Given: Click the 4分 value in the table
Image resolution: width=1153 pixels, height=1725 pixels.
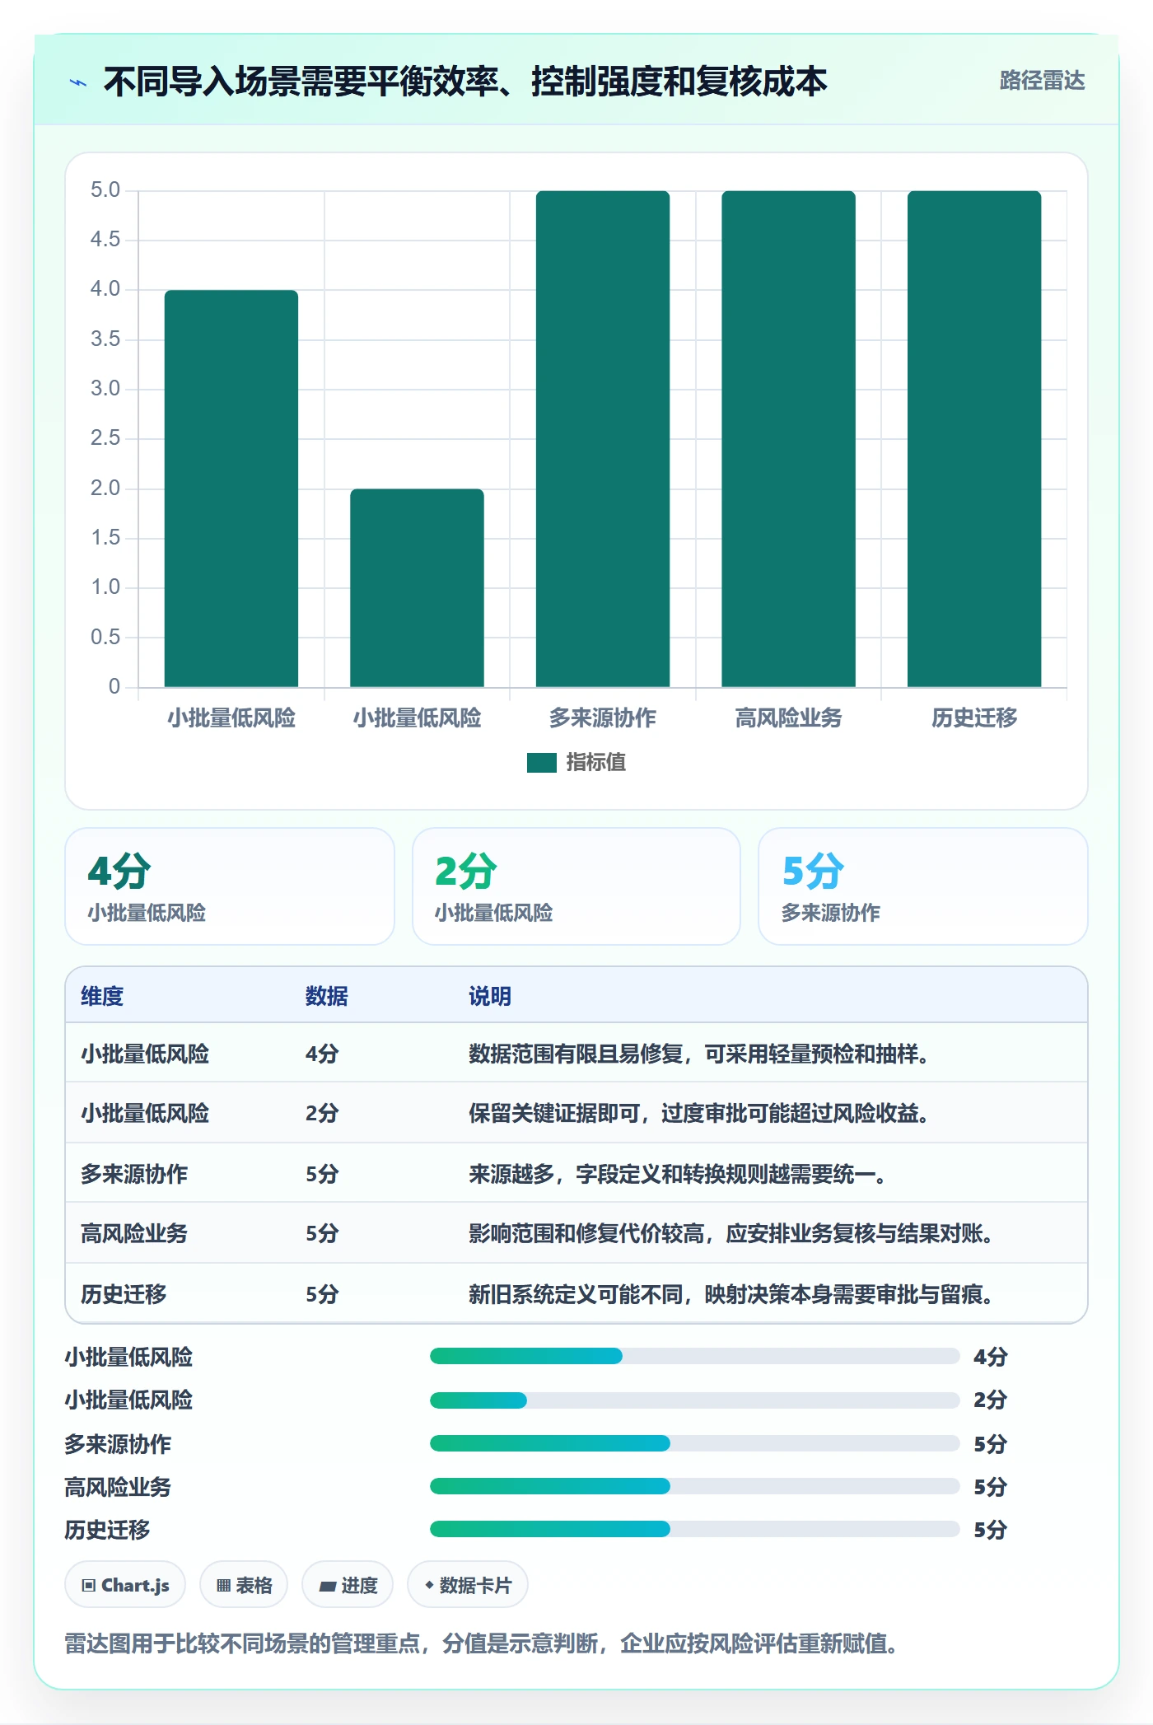Looking at the screenshot, I should point(322,1054).
